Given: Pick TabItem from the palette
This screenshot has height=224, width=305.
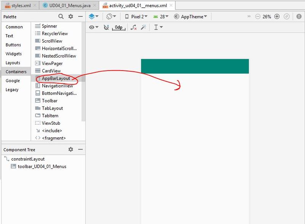Looking at the screenshot, I should point(56,116).
